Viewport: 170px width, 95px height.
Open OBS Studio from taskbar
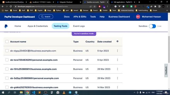(x=46, y=92)
